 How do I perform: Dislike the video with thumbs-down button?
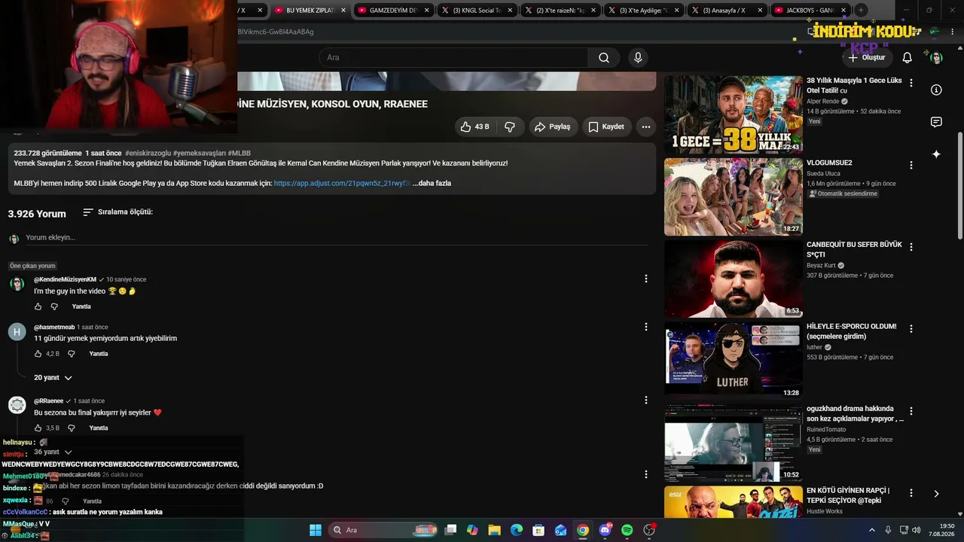pos(510,126)
